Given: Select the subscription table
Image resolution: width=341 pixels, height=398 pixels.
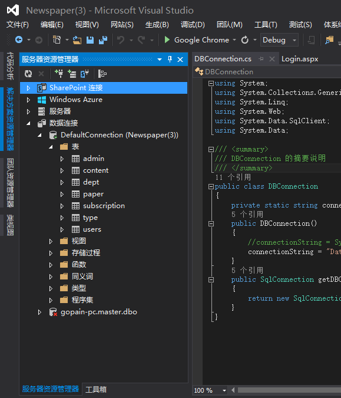Looking at the screenshot, I should 104,206.
